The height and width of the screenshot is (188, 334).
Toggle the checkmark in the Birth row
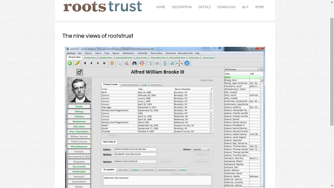(211, 92)
